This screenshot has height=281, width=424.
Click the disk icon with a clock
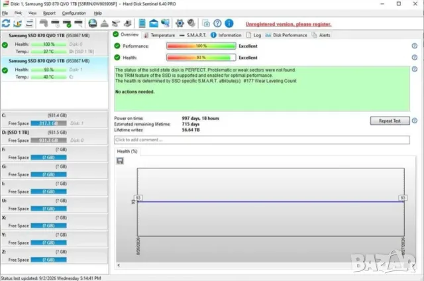point(55,24)
